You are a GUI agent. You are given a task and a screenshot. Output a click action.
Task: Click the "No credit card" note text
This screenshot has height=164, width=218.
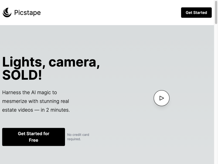click(78, 135)
